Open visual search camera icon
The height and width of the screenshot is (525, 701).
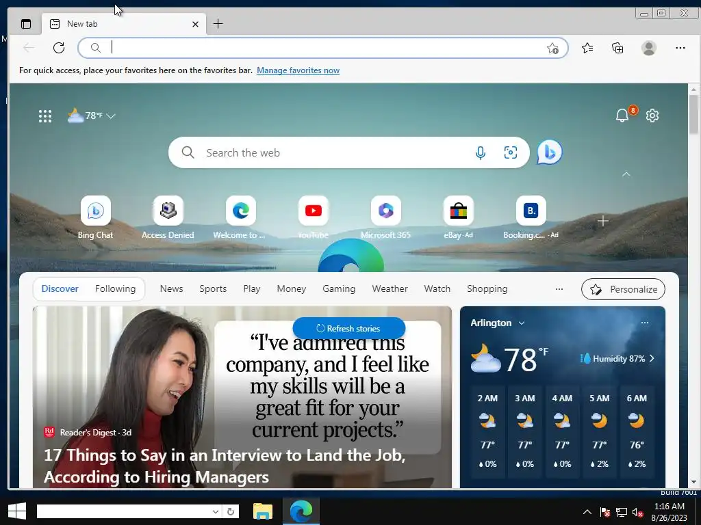tap(511, 152)
